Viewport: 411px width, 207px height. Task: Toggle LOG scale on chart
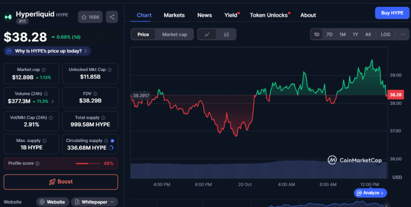pyautogui.click(x=386, y=35)
